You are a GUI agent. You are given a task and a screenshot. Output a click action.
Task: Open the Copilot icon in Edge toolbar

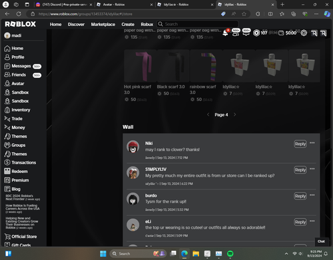pos(327,14)
